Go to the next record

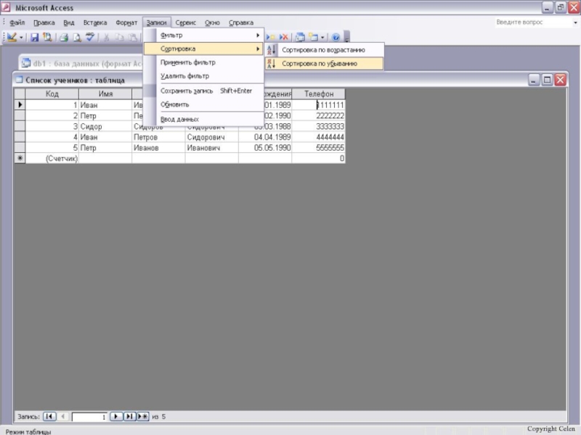[115, 417]
